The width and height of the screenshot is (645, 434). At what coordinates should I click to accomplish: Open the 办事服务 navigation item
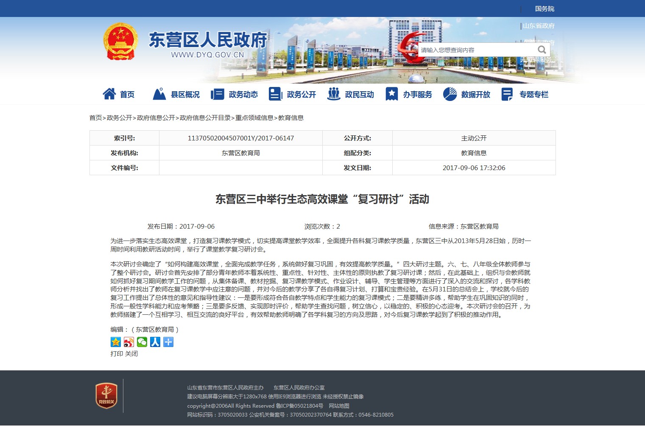coord(409,94)
